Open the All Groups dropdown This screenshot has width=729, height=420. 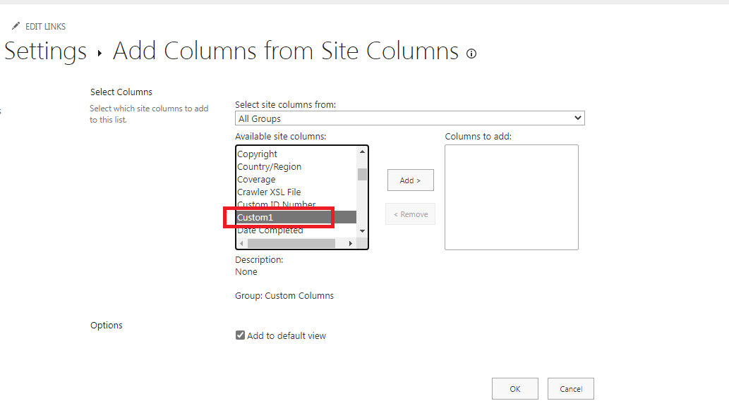click(409, 118)
